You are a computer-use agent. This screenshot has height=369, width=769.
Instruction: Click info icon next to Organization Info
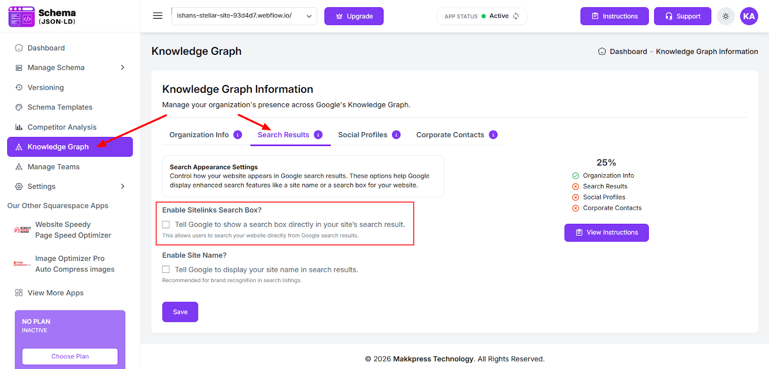[x=238, y=135]
